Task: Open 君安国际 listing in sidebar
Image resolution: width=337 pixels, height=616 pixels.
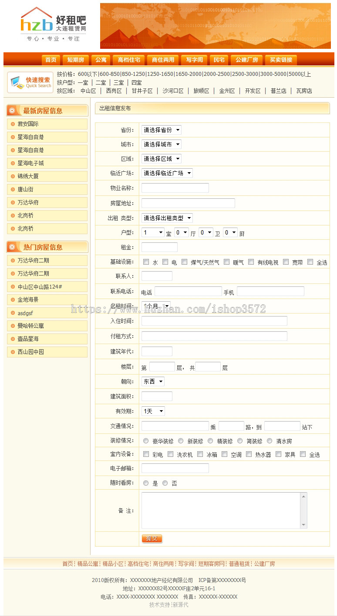Action: (x=47, y=124)
